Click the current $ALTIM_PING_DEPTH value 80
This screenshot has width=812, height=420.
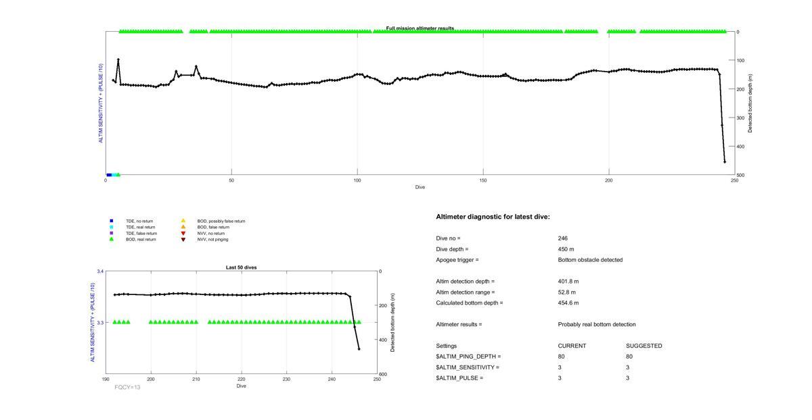point(562,357)
